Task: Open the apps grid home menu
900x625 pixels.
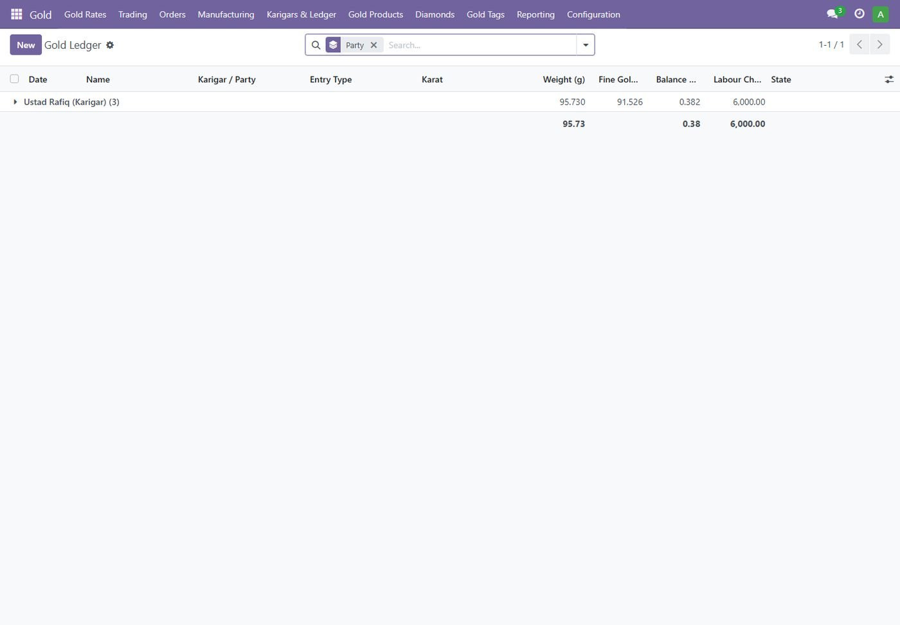Action: [17, 14]
